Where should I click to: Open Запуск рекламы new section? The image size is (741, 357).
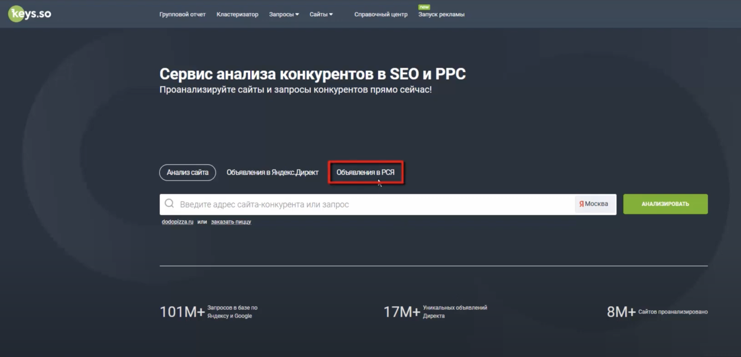tap(441, 14)
